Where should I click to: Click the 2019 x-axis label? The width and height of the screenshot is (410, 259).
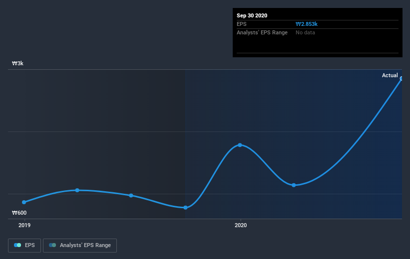coord(24,225)
